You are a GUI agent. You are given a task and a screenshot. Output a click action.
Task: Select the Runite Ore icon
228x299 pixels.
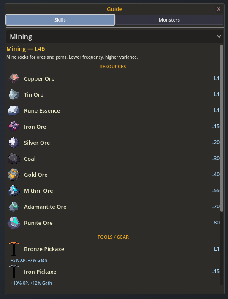(x=14, y=223)
